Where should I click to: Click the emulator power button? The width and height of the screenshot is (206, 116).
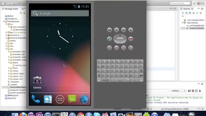(x=131, y=30)
